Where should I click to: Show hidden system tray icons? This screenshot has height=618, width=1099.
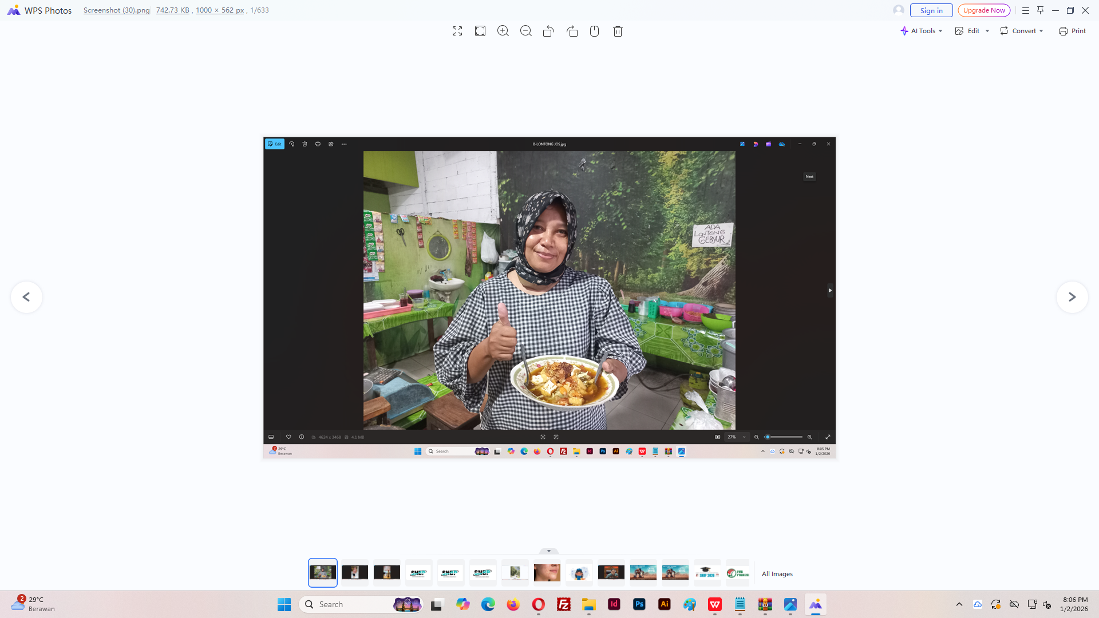tap(959, 604)
